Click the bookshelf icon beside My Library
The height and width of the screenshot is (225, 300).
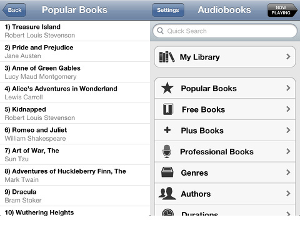[167, 57]
